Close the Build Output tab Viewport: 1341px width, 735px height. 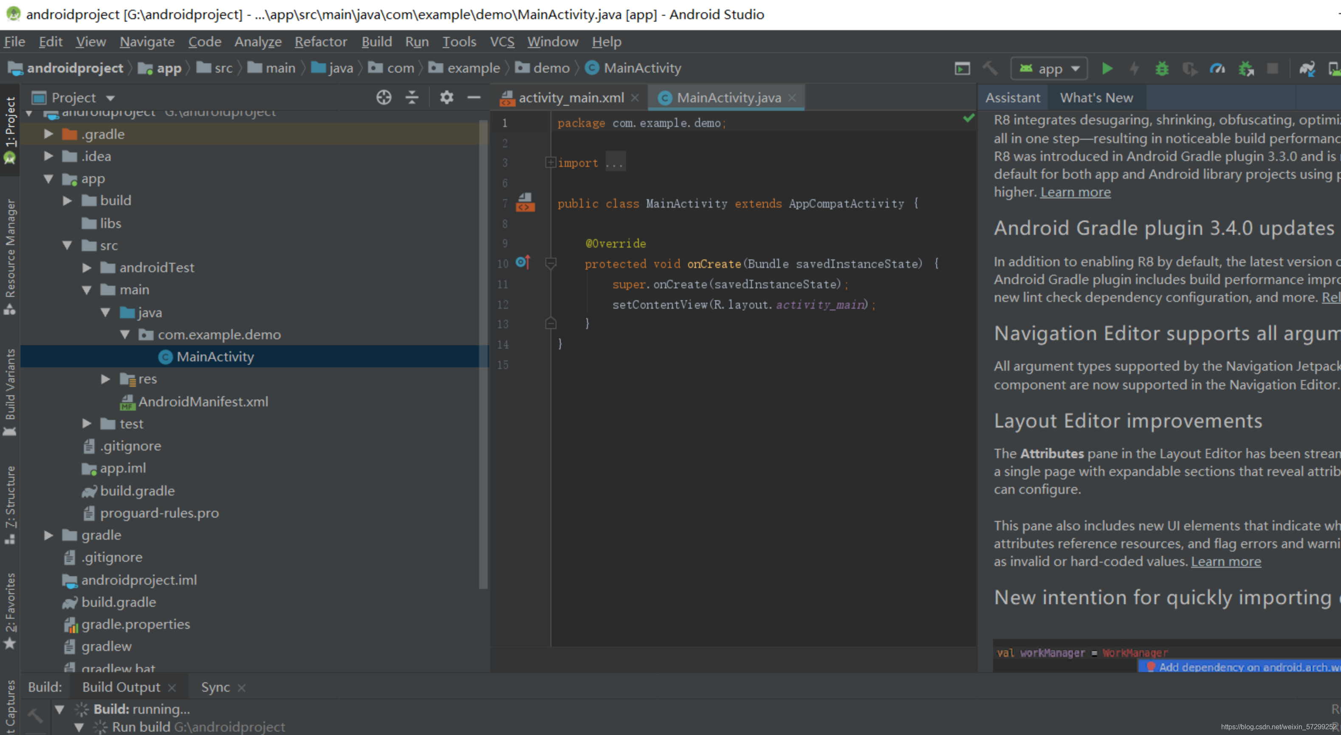(172, 687)
